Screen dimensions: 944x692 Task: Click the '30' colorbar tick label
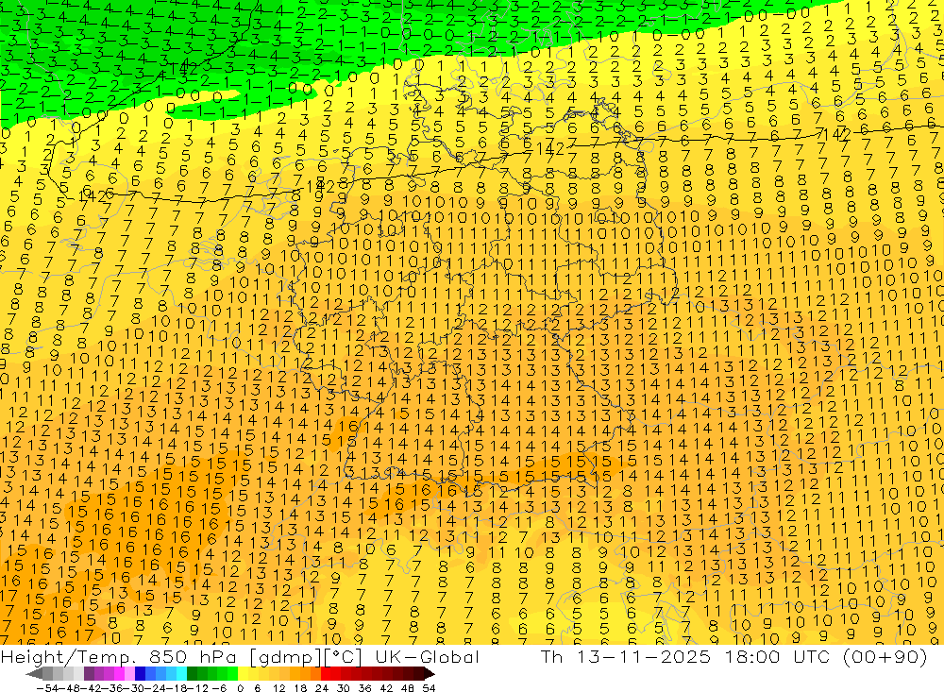pyautogui.click(x=344, y=688)
